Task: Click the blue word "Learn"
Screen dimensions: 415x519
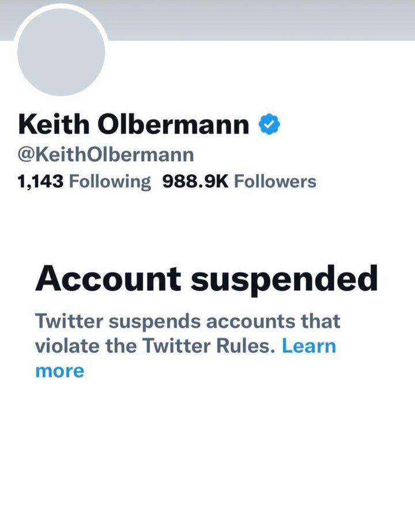Action: (x=309, y=346)
